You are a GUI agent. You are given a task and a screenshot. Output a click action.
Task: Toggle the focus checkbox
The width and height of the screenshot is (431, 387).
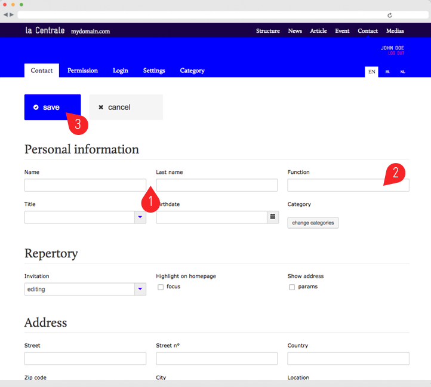pyautogui.click(x=161, y=287)
